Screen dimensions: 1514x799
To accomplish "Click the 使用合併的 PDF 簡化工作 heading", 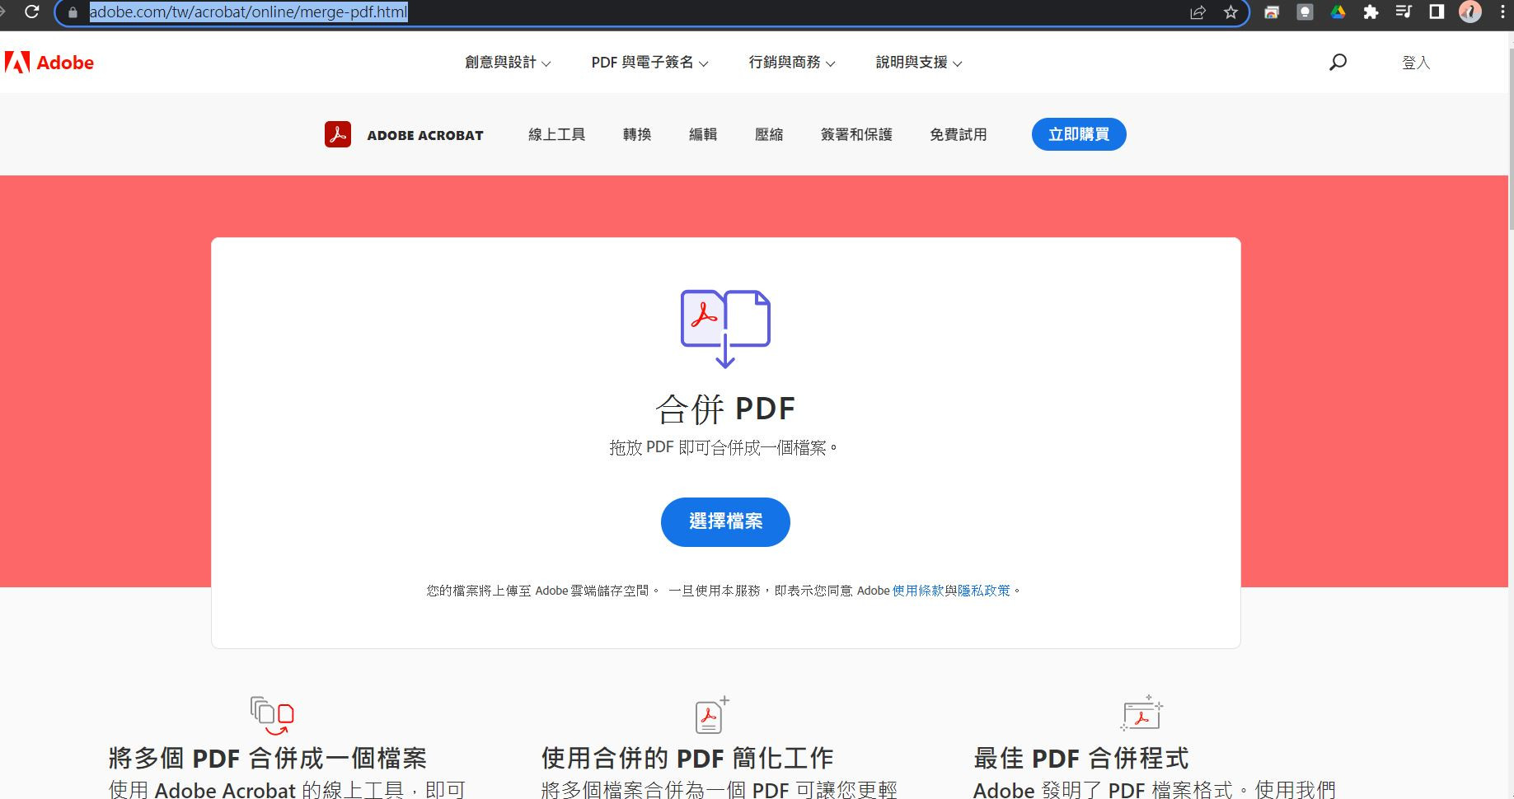I will 687,758.
